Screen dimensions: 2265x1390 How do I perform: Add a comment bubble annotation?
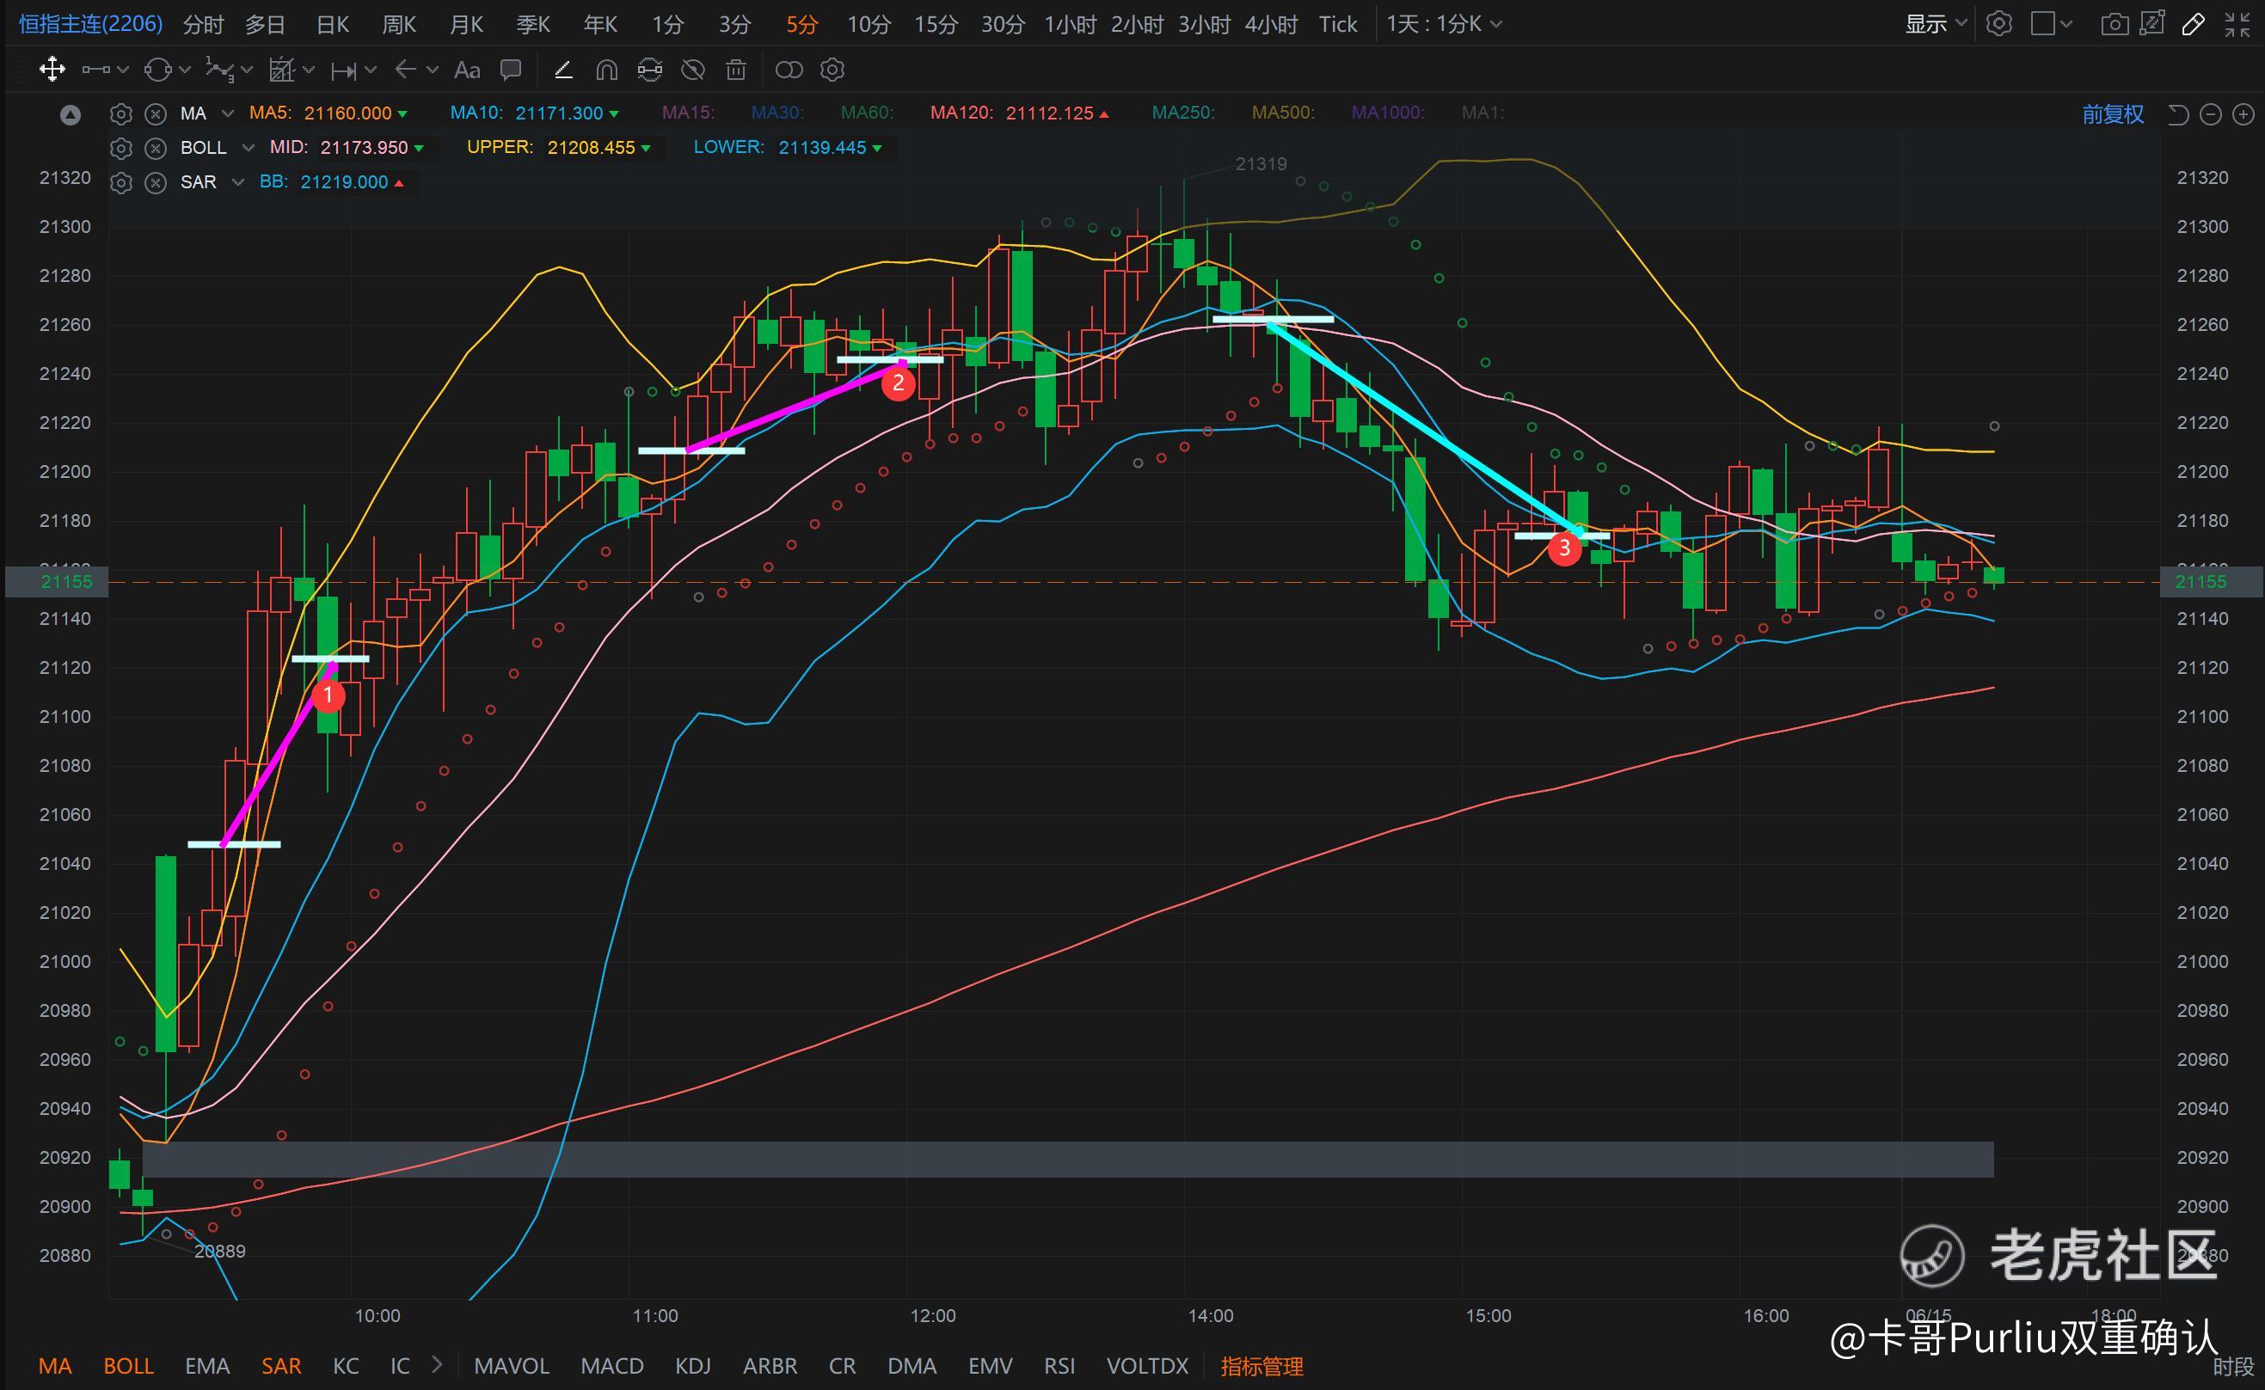coord(511,70)
